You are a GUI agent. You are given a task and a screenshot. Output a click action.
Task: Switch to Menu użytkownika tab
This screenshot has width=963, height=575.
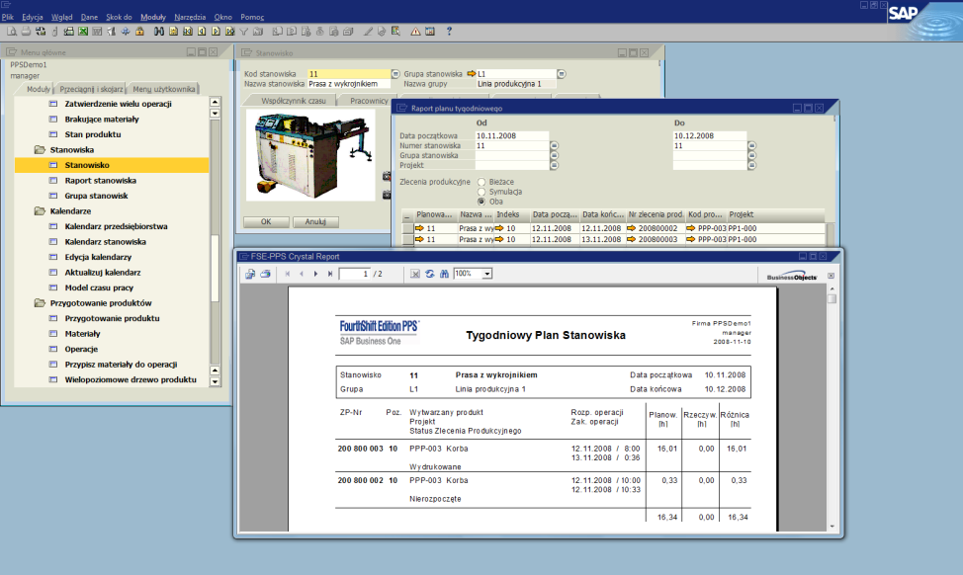[164, 89]
